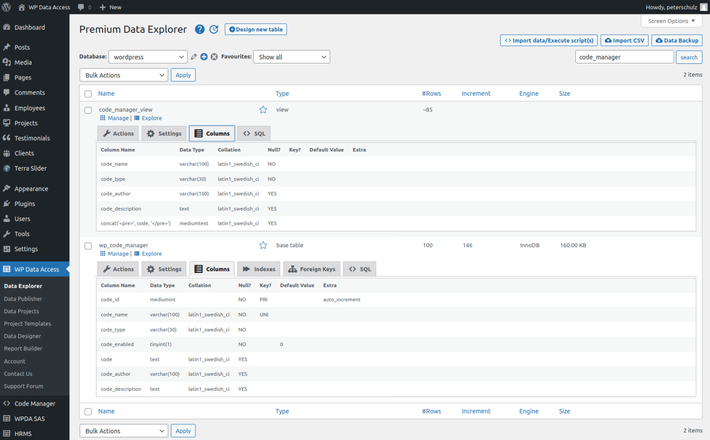Toggle the select-all checkbox in the header row
Viewport: 710px width, 440px height.
pyautogui.click(x=88, y=93)
